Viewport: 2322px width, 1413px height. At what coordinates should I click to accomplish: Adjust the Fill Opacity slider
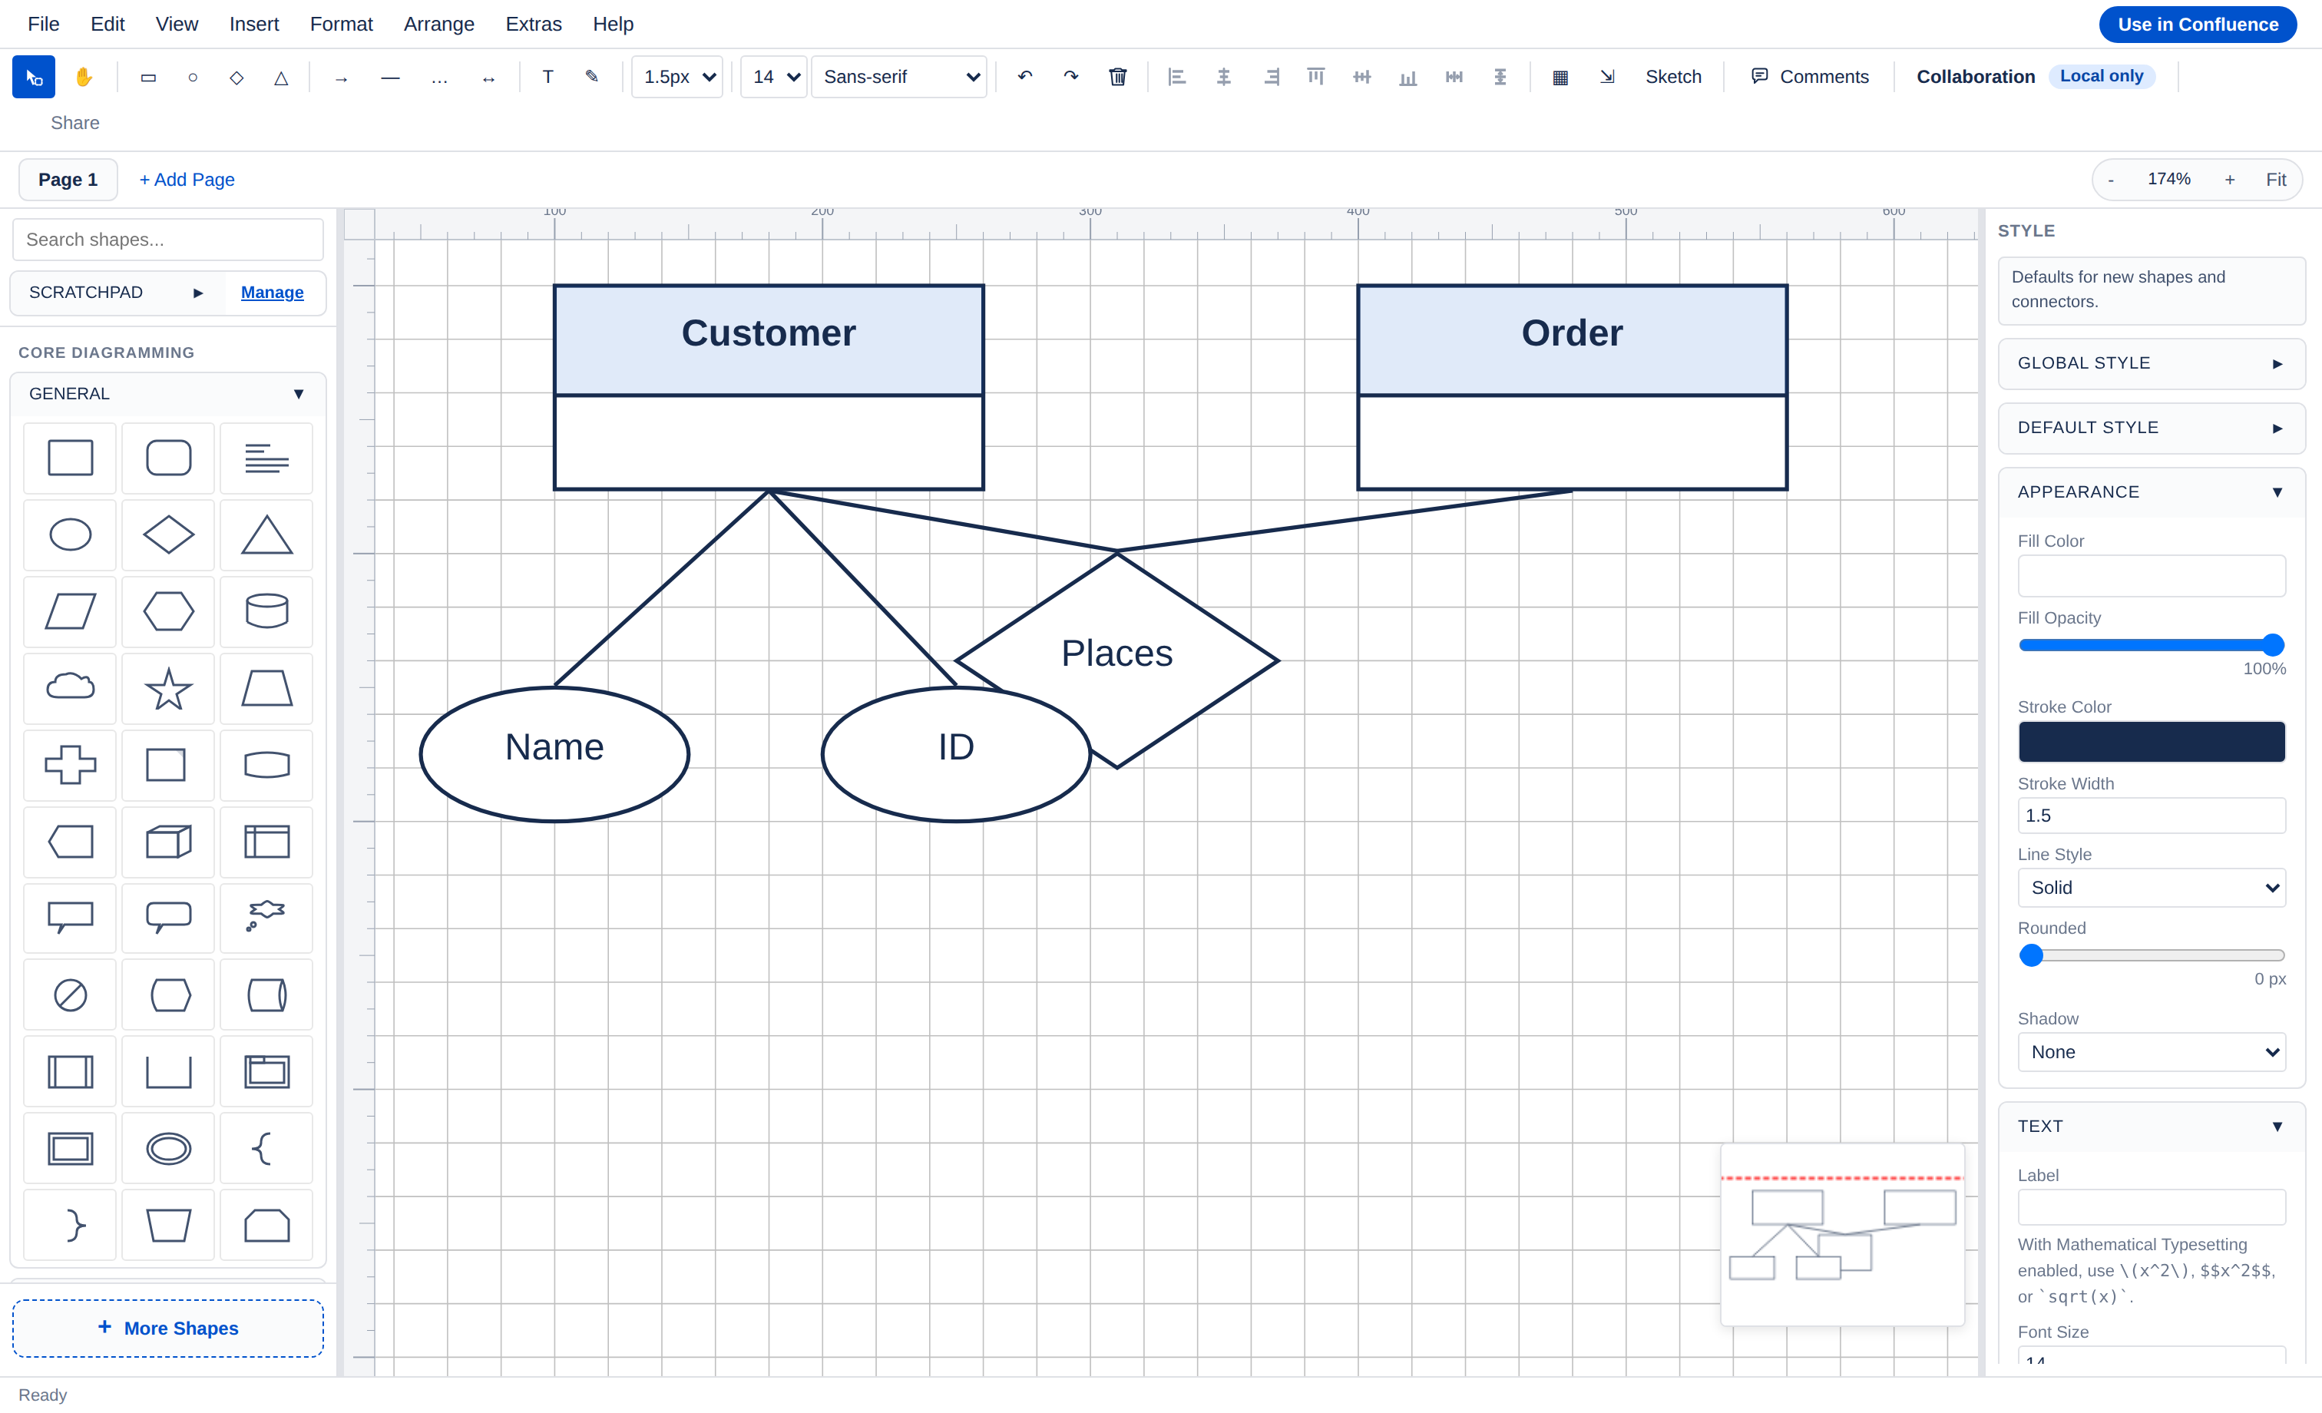(x=2151, y=646)
